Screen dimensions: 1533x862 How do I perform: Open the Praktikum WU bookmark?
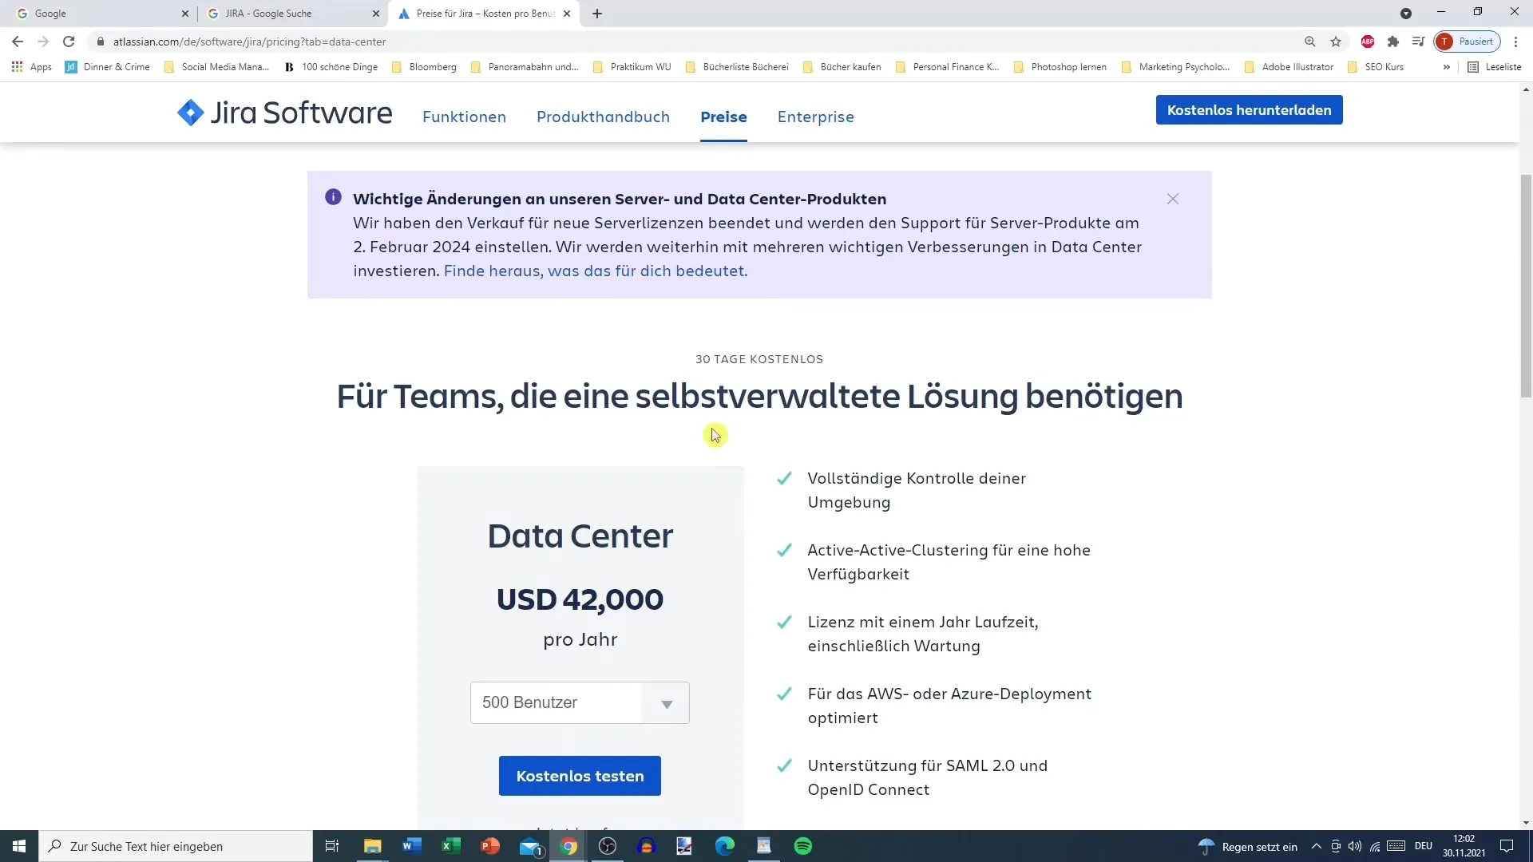click(632, 67)
